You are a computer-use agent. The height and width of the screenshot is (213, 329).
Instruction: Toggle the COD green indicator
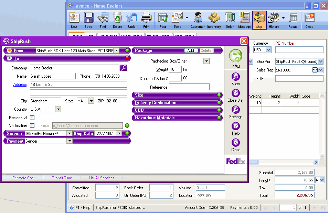[x=219, y=110]
